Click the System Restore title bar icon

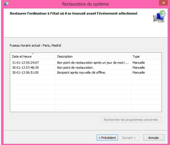click(6, 3)
